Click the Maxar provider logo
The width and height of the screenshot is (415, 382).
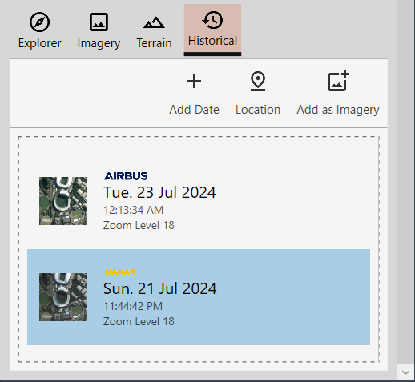point(120,272)
